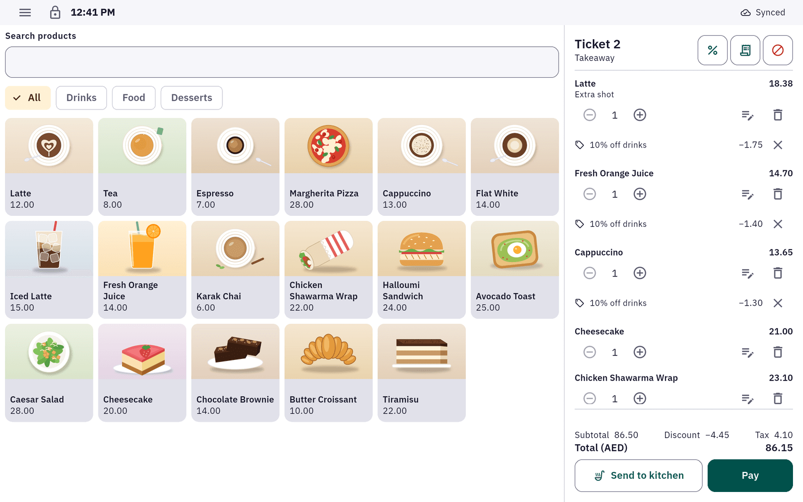Void the ticket with the red cancel icon
The width and height of the screenshot is (803, 502).
point(778,50)
